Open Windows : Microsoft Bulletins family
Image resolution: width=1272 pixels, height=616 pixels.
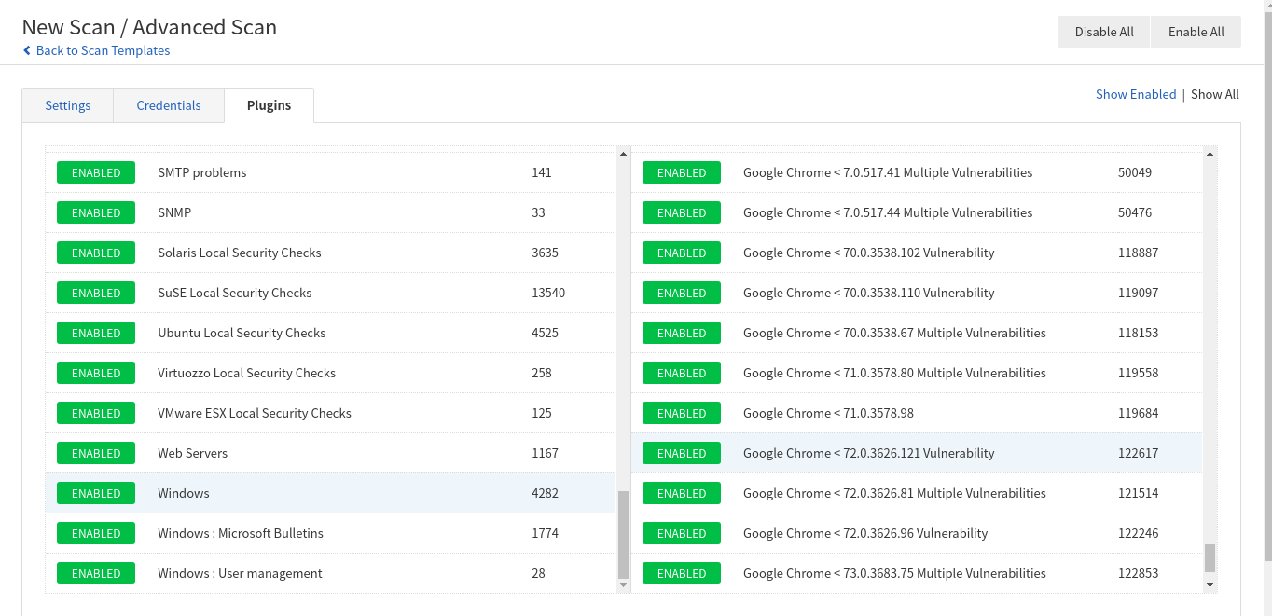[x=241, y=533]
